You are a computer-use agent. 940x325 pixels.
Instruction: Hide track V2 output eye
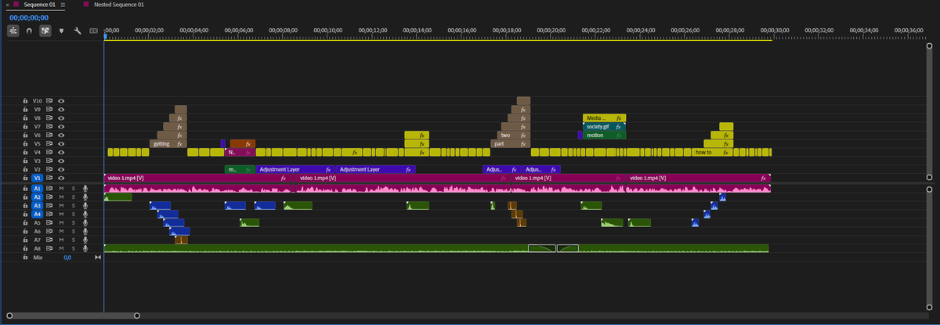click(x=60, y=169)
